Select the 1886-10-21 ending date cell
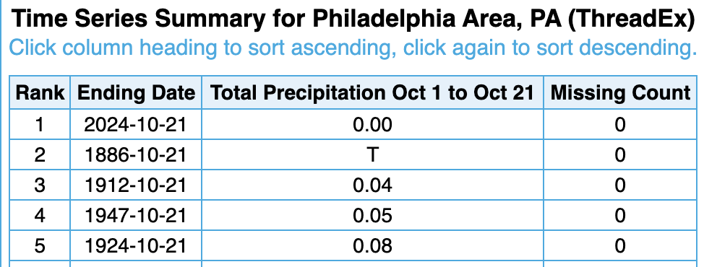 click(x=135, y=155)
